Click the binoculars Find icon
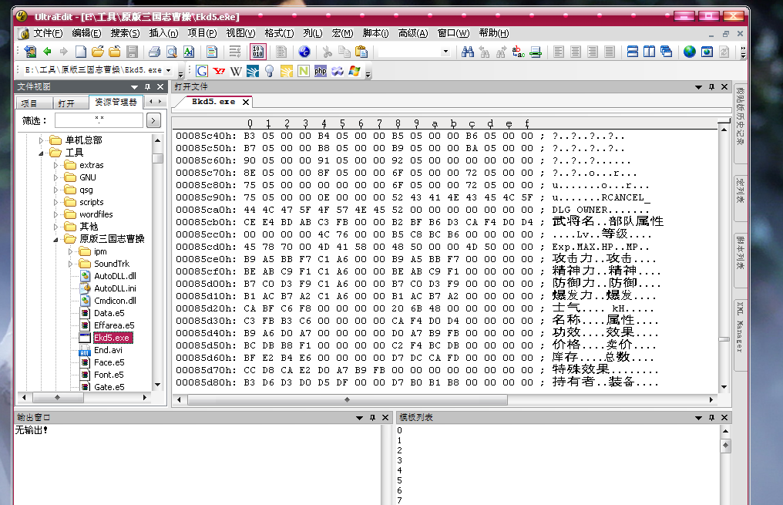Viewport: 783px width, 505px height. click(x=467, y=52)
